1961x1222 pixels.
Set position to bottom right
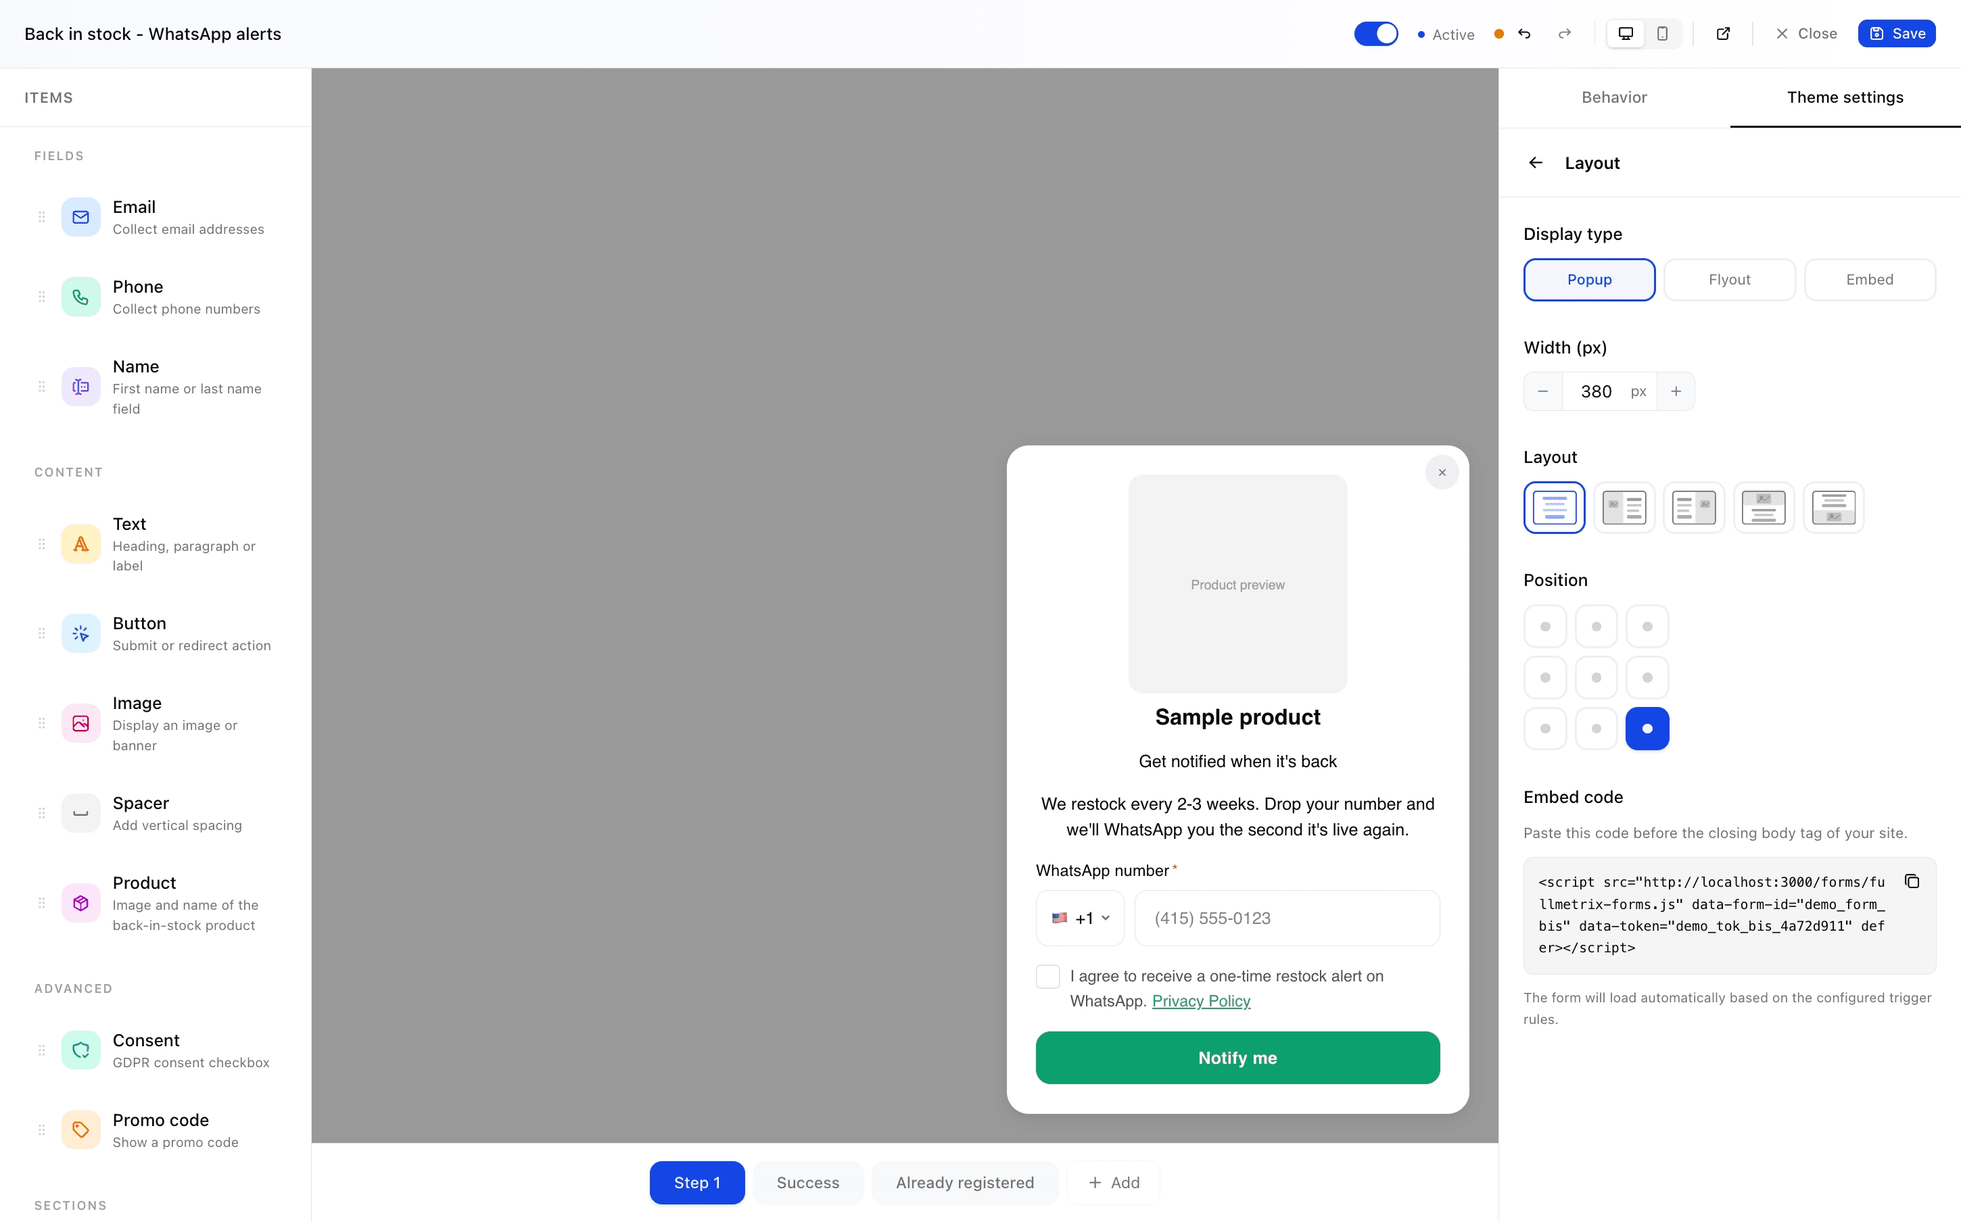tap(1647, 729)
